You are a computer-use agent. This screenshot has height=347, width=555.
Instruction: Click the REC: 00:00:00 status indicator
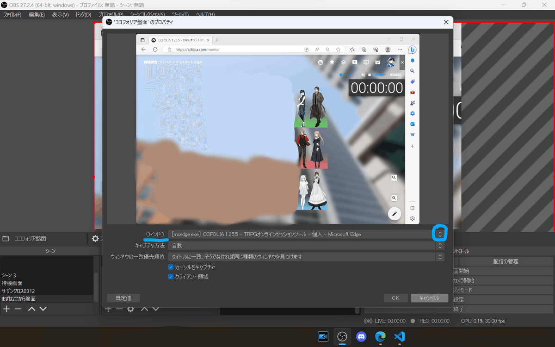(x=430, y=321)
